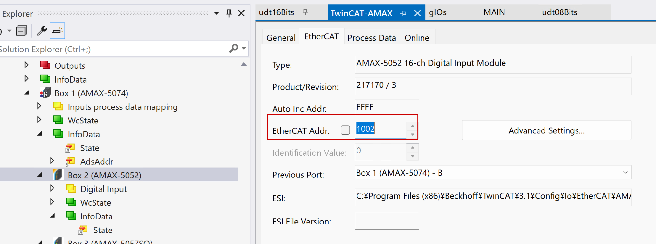The image size is (656, 244).
Task: Click the EtherCAT Addr value field
Action: tap(381, 129)
